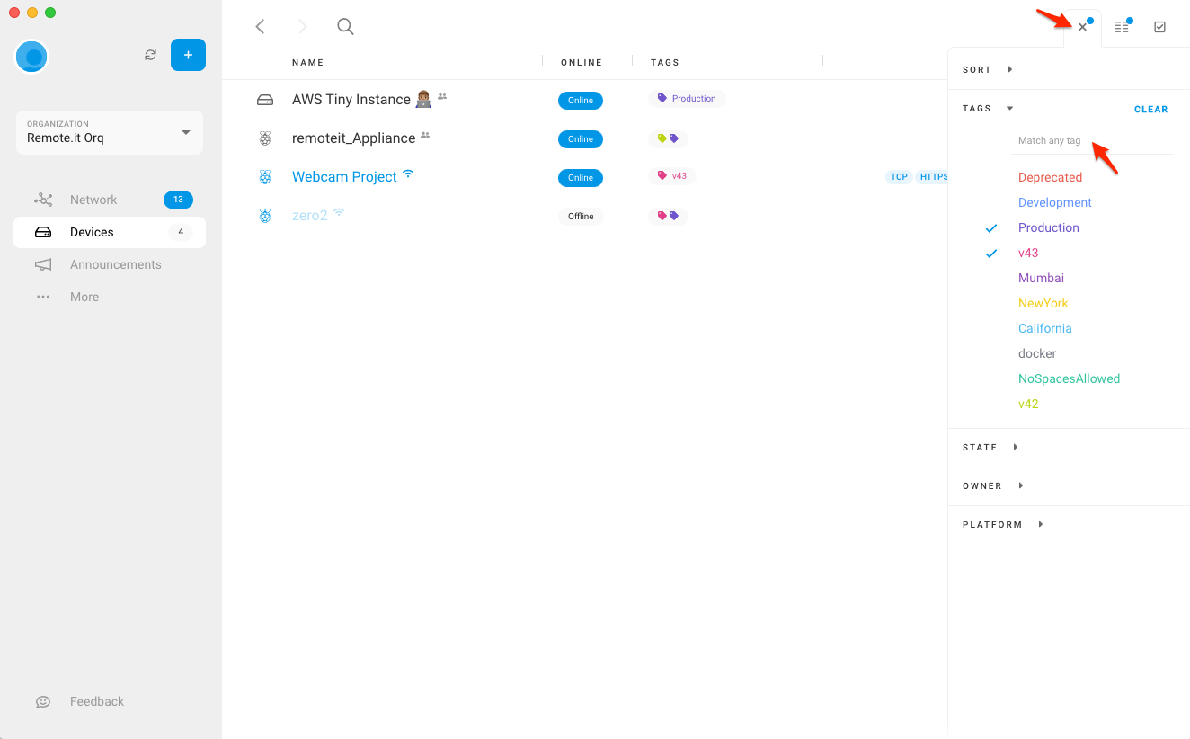Click the refresh icon in the sidebar

click(x=151, y=55)
